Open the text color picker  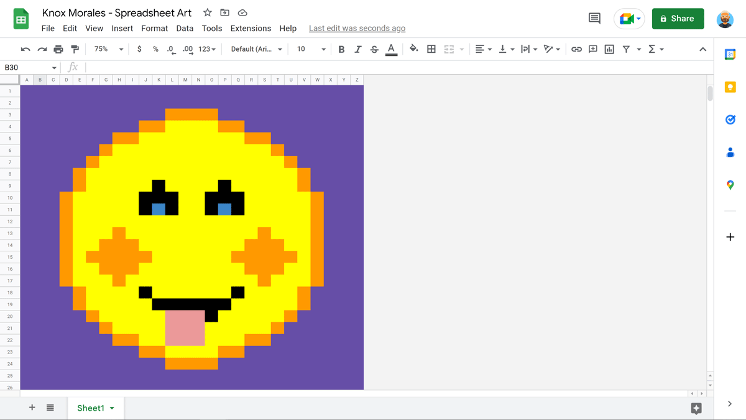click(x=391, y=49)
